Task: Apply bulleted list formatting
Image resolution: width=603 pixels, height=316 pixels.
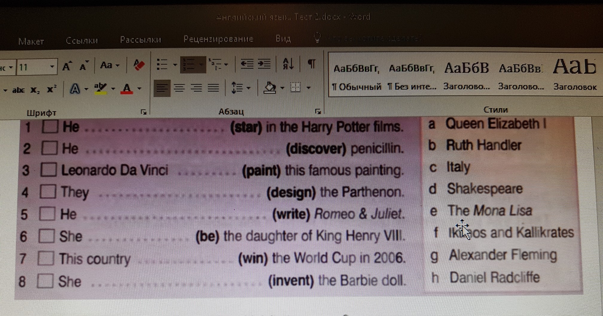Action: [x=162, y=65]
